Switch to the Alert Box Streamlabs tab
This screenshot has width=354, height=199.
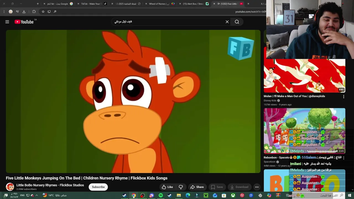(x=193, y=4)
